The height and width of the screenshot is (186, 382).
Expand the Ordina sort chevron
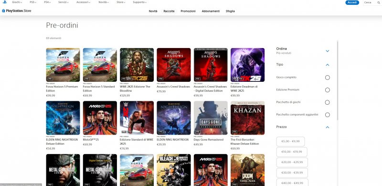click(x=328, y=51)
